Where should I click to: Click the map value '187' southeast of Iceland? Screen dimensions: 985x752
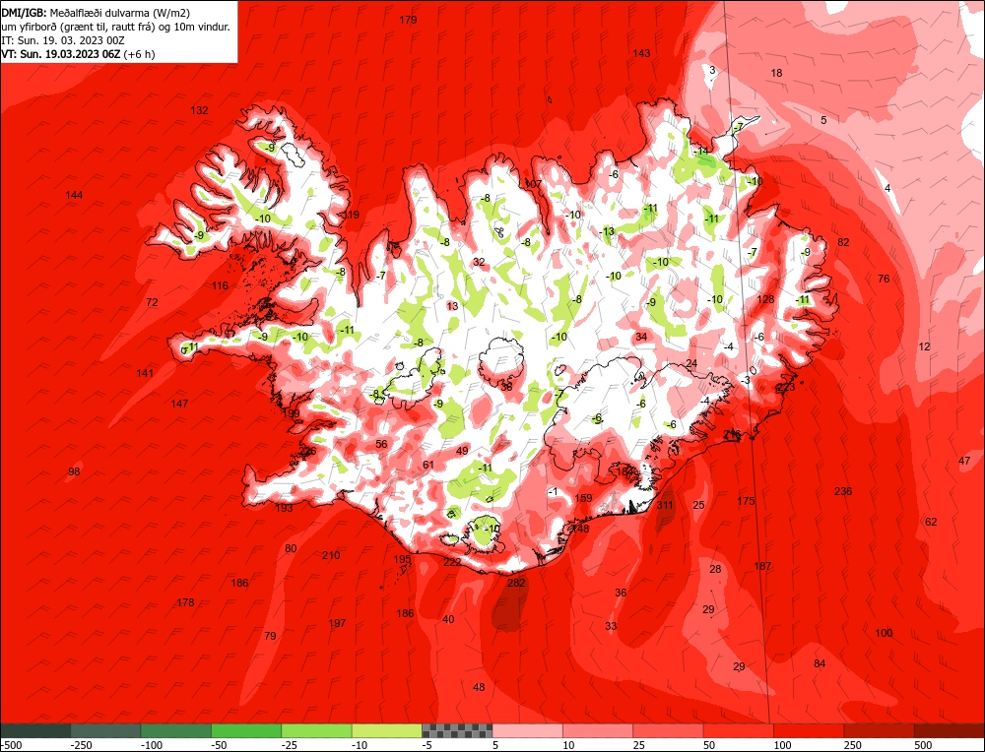(x=762, y=566)
